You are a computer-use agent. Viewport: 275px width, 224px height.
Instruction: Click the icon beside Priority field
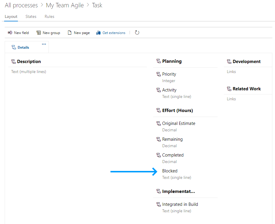click(x=159, y=74)
